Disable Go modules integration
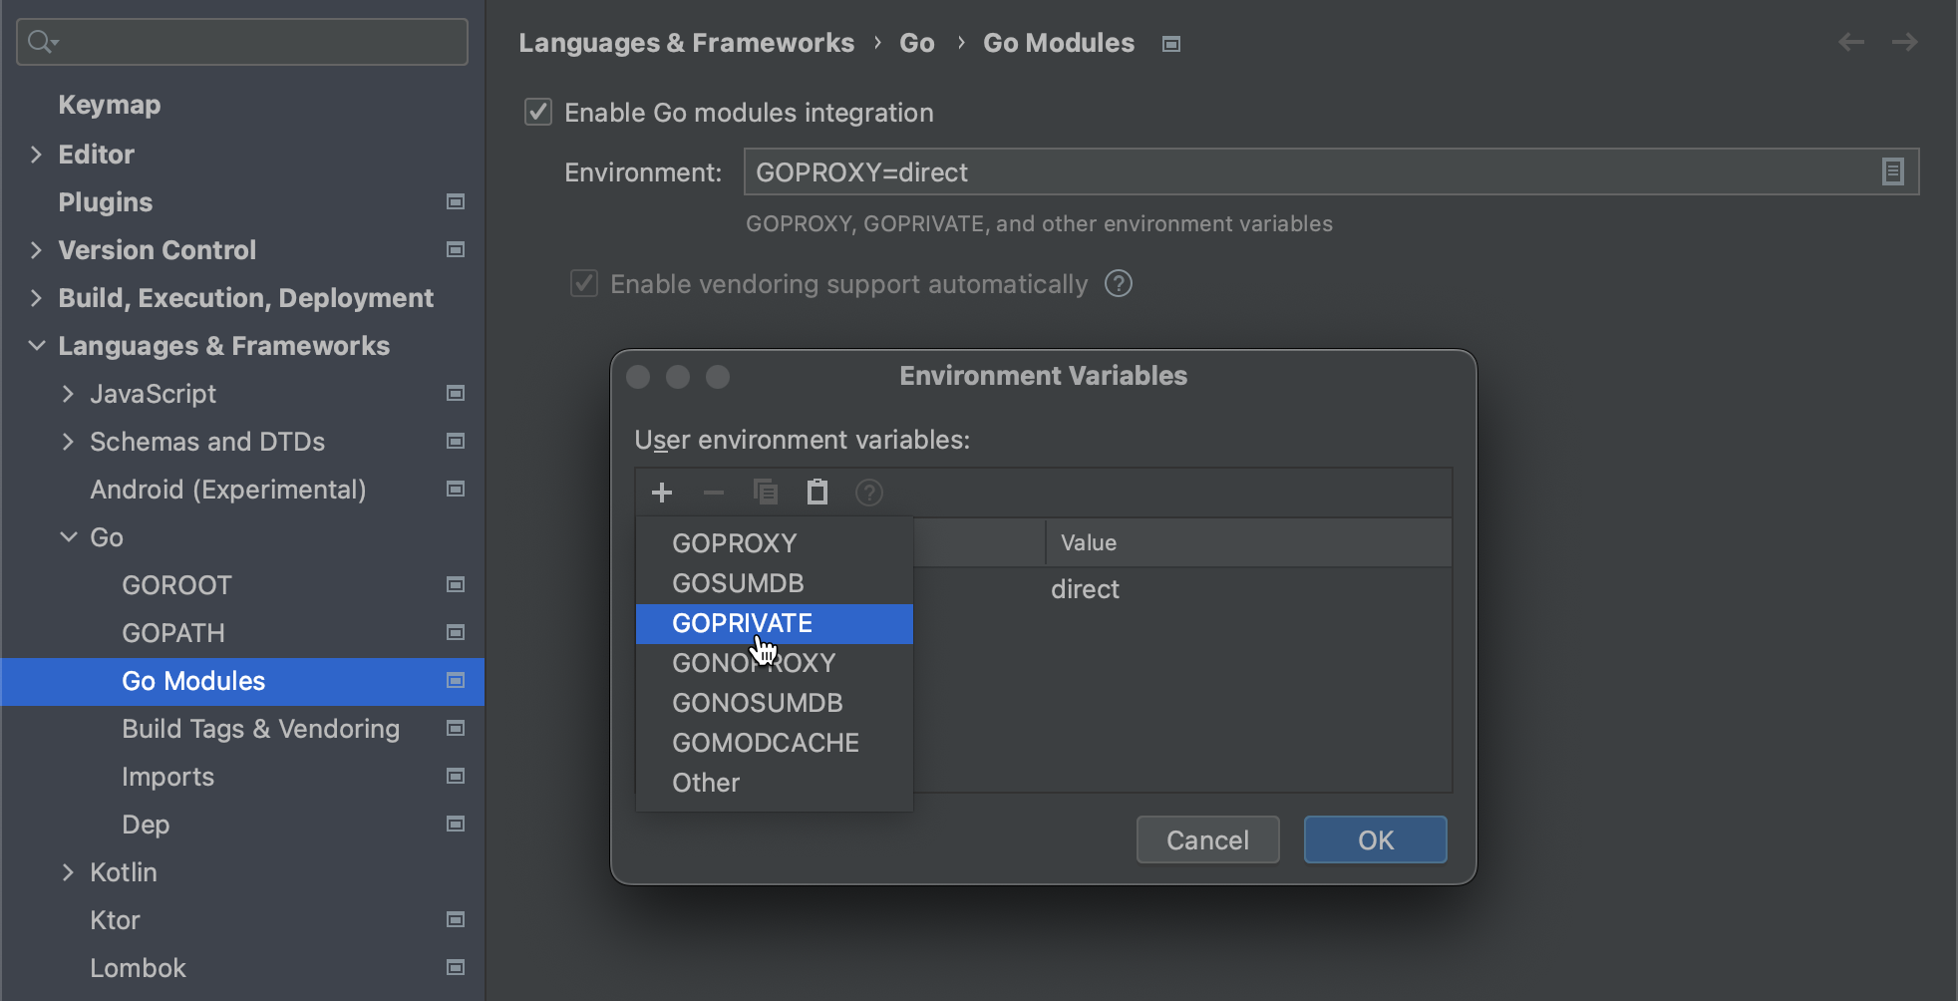The height and width of the screenshot is (1001, 1958). [537, 112]
